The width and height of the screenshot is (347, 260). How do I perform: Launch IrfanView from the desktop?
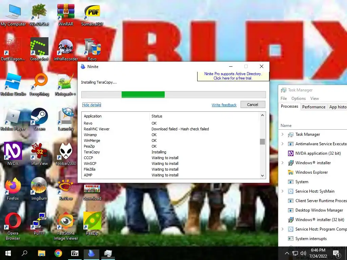(x=39, y=154)
